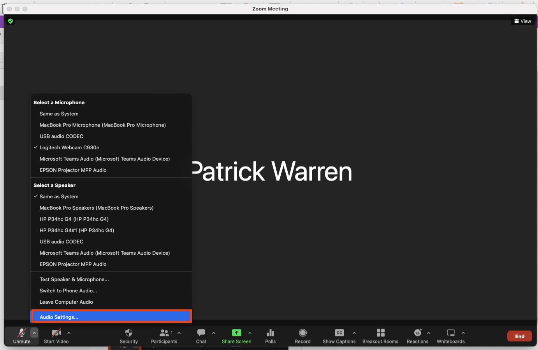Expand the arrow next to Reactions
The width and height of the screenshot is (538, 350).
[429, 333]
